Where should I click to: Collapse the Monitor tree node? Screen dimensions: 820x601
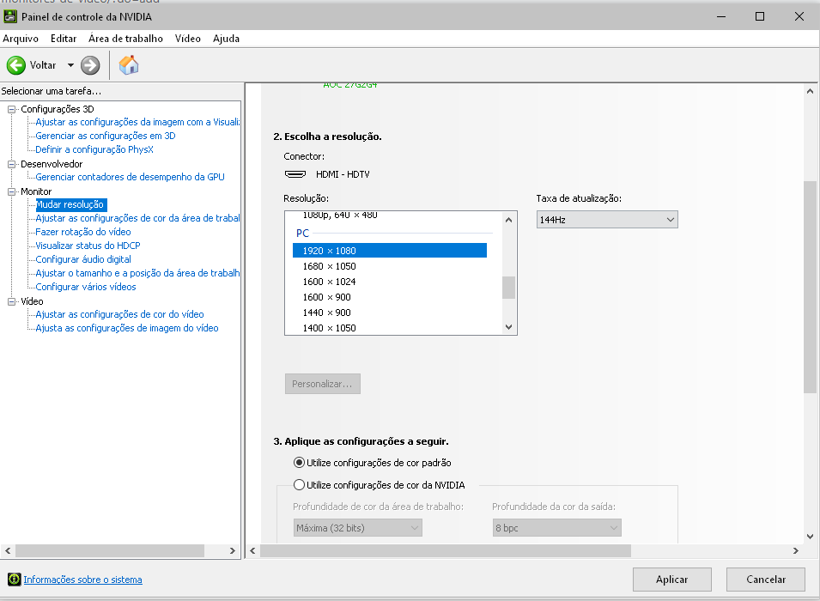point(11,191)
